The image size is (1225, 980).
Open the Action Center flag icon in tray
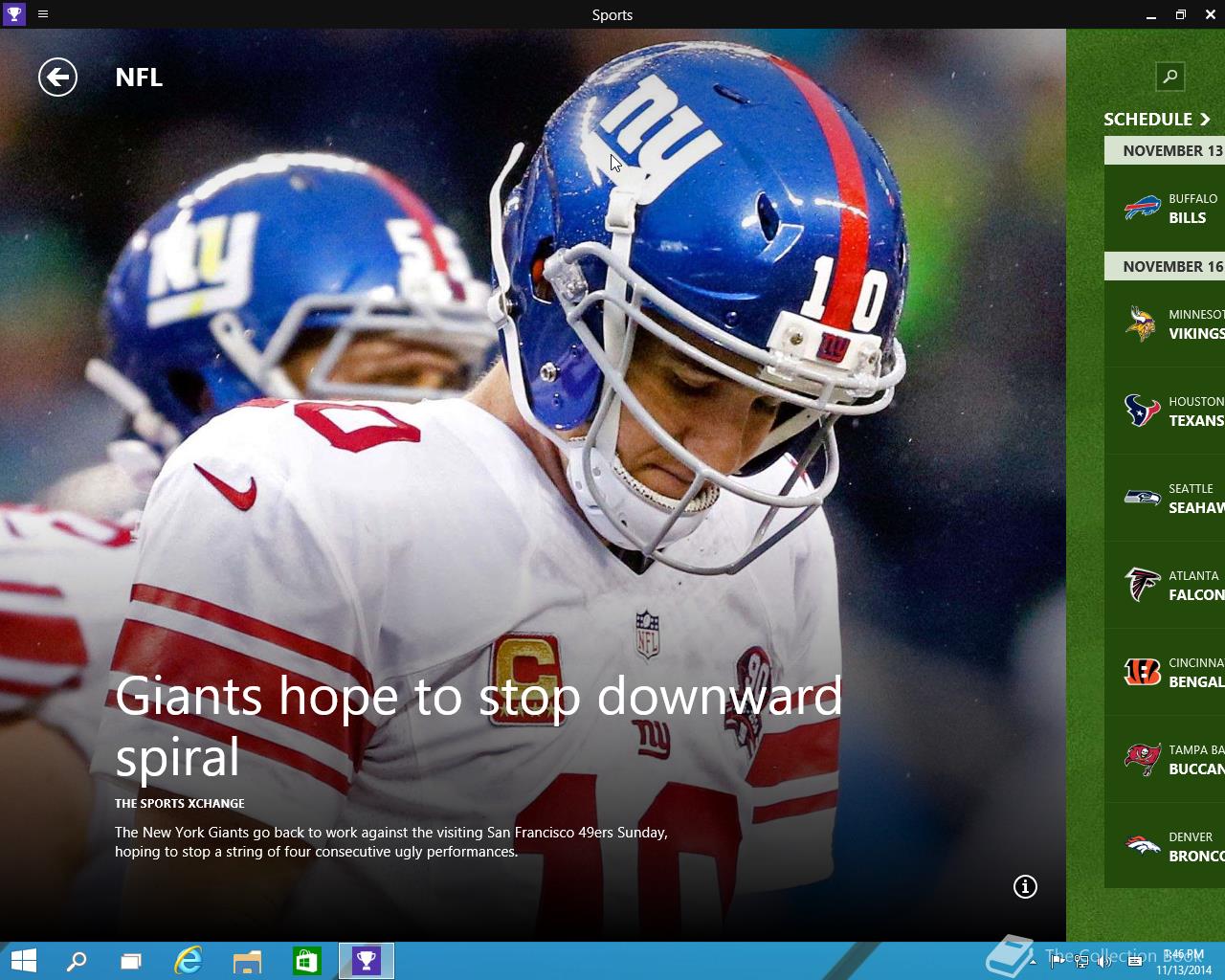pyautogui.click(x=1057, y=961)
